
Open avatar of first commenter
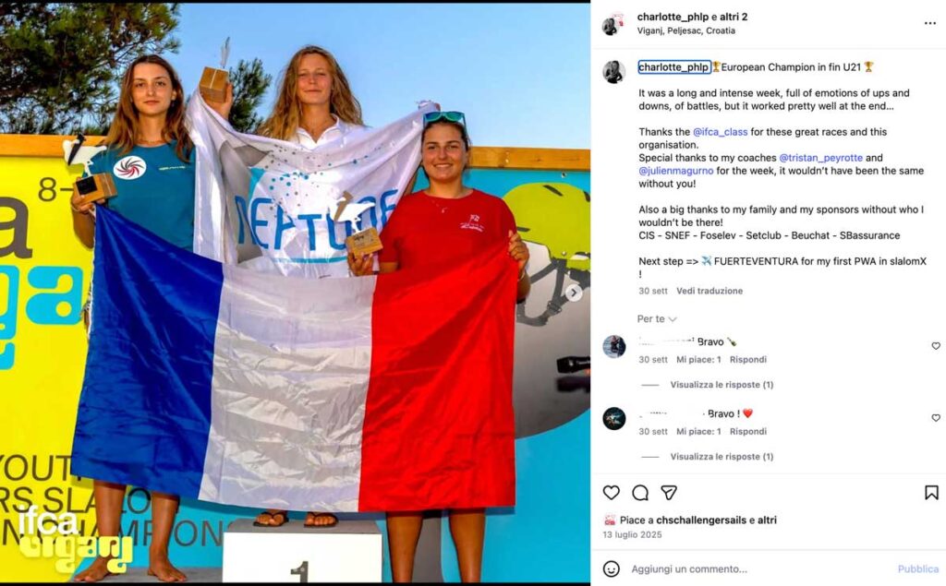(614, 347)
